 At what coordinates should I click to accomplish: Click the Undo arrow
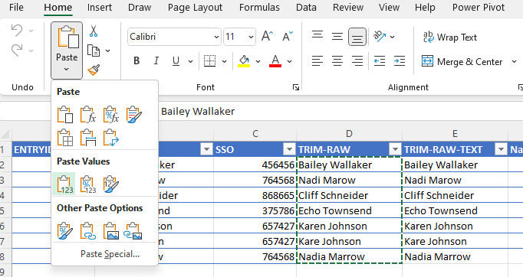tap(17, 31)
